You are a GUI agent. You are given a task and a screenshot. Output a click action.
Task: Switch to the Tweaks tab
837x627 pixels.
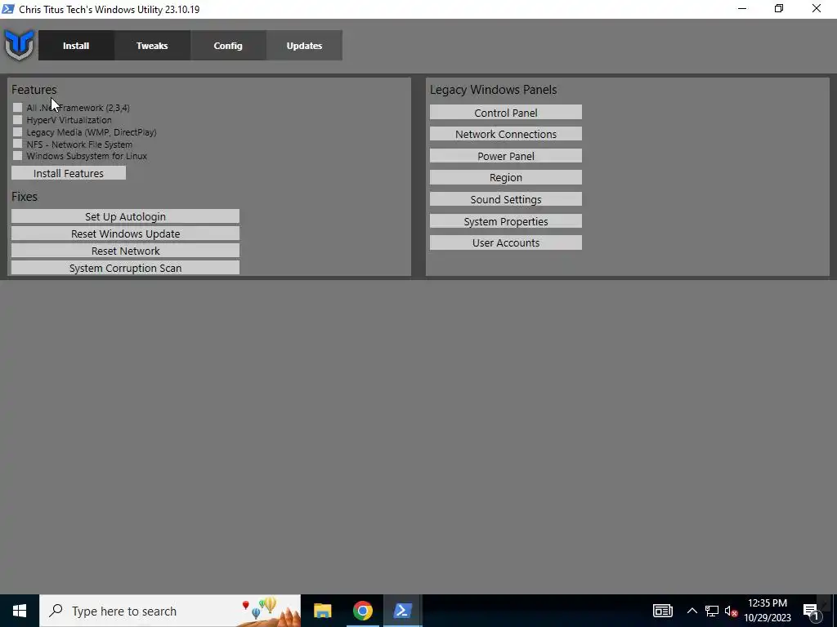(152, 46)
